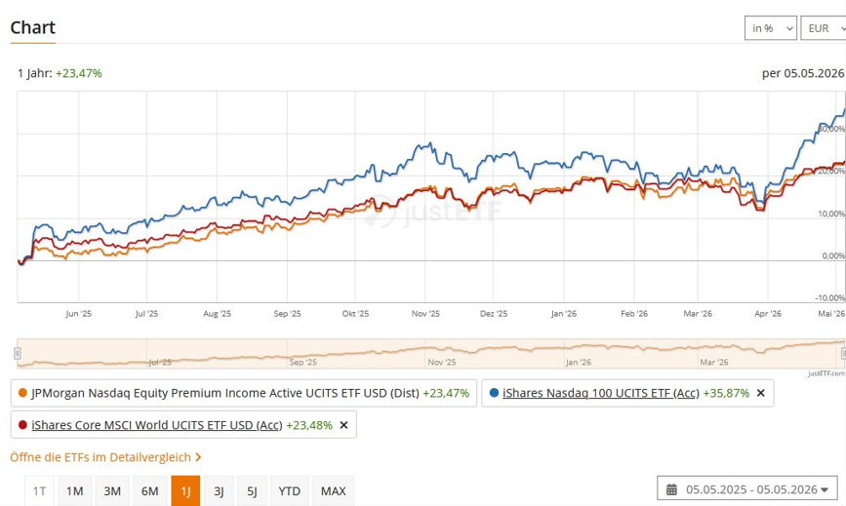Click the 'Jan '26' x-axis label
846x506 pixels.
(x=564, y=314)
